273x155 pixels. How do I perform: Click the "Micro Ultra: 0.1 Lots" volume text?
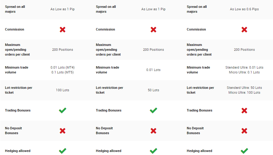click(x=244, y=72)
